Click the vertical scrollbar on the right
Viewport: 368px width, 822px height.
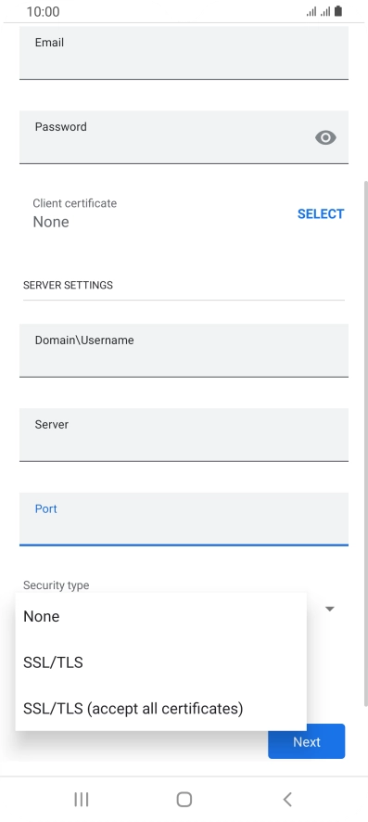coord(366,443)
